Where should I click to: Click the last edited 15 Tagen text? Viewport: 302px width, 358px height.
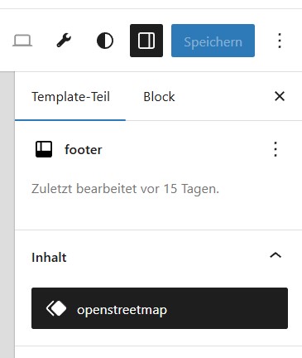click(x=125, y=189)
